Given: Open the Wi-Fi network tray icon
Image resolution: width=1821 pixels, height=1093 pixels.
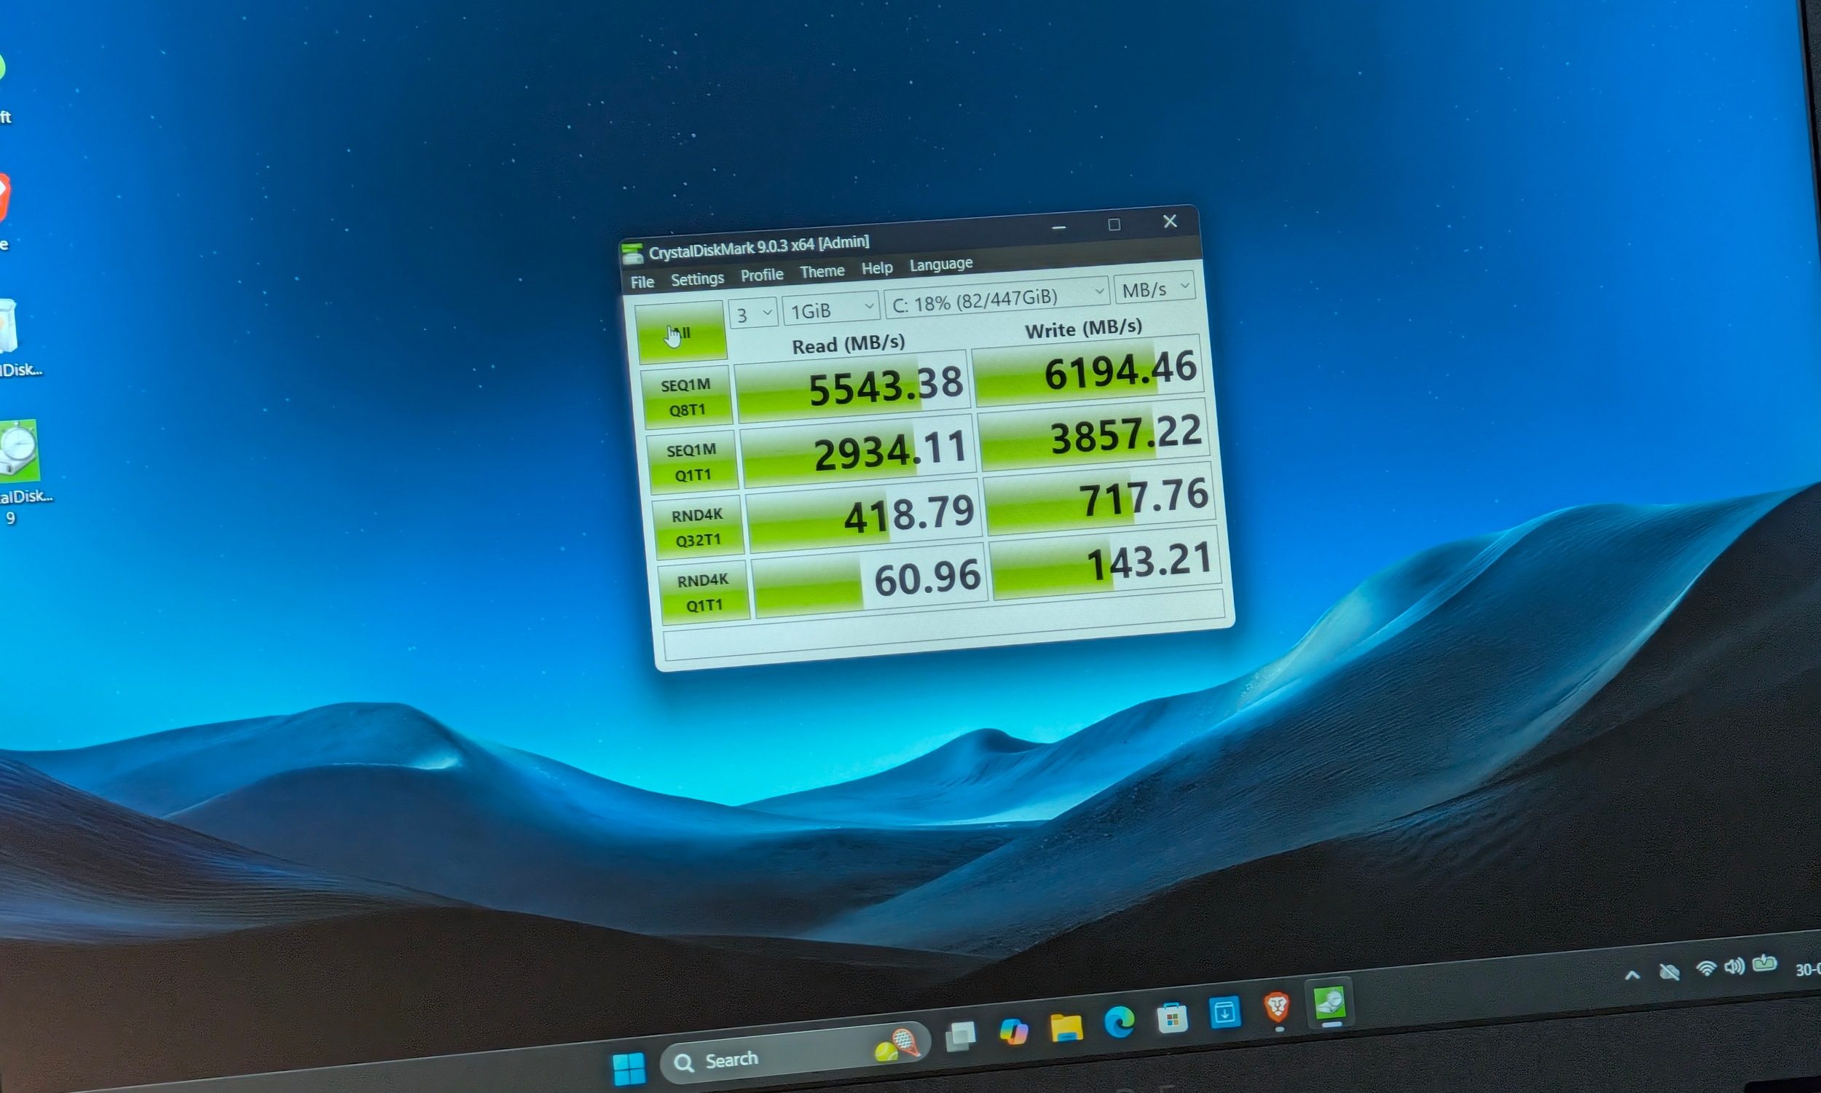Looking at the screenshot, I should 1705,968.
